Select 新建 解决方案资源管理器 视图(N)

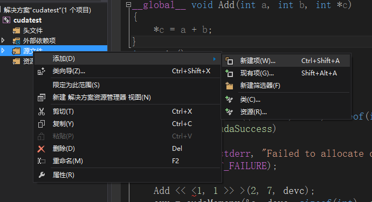pos(128,97)
